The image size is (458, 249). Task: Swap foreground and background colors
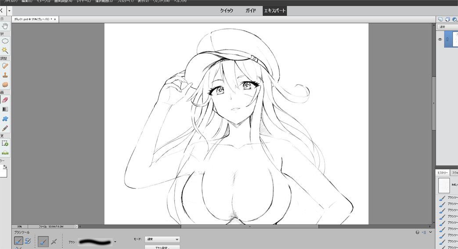[5, 166]
